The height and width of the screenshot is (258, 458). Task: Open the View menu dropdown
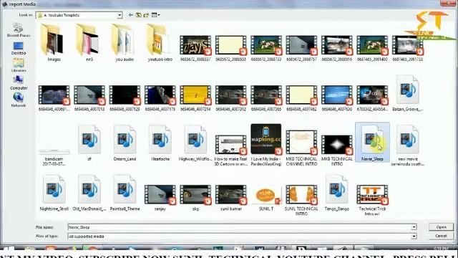pyautogui.click(x=155, y=15)
